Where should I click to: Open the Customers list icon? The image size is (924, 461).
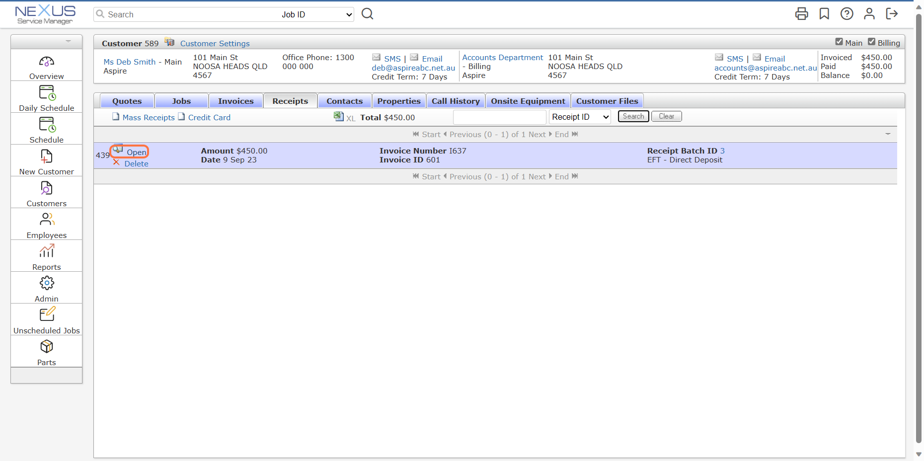(46, 188)
